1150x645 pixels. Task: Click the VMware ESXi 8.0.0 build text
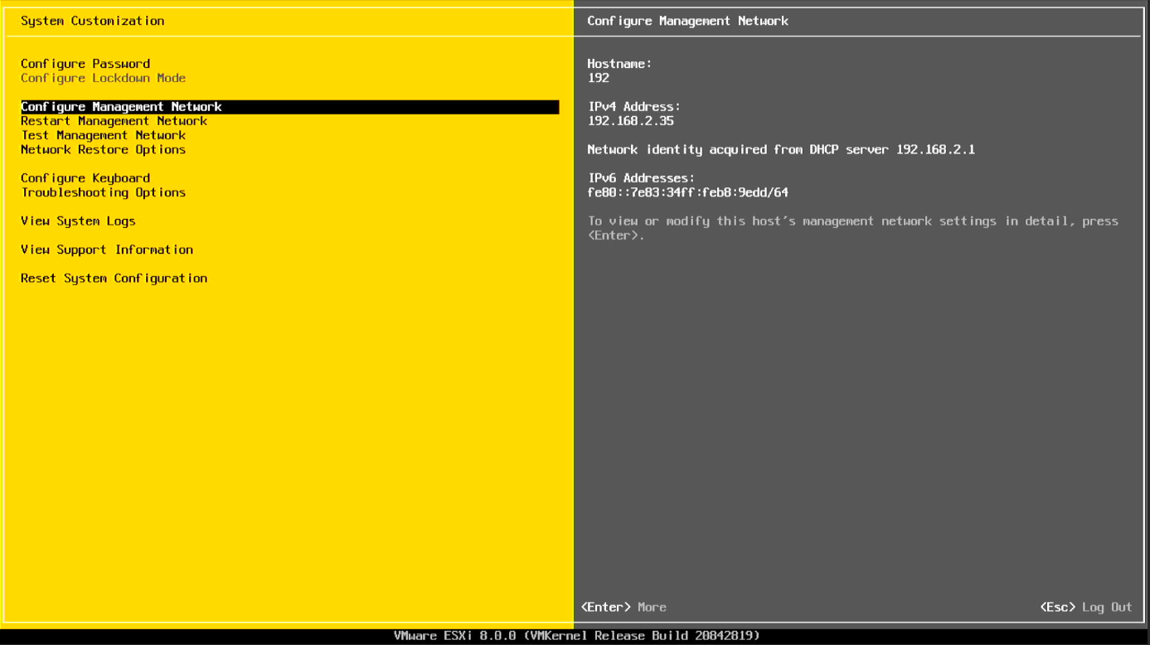tap(577, 636)
